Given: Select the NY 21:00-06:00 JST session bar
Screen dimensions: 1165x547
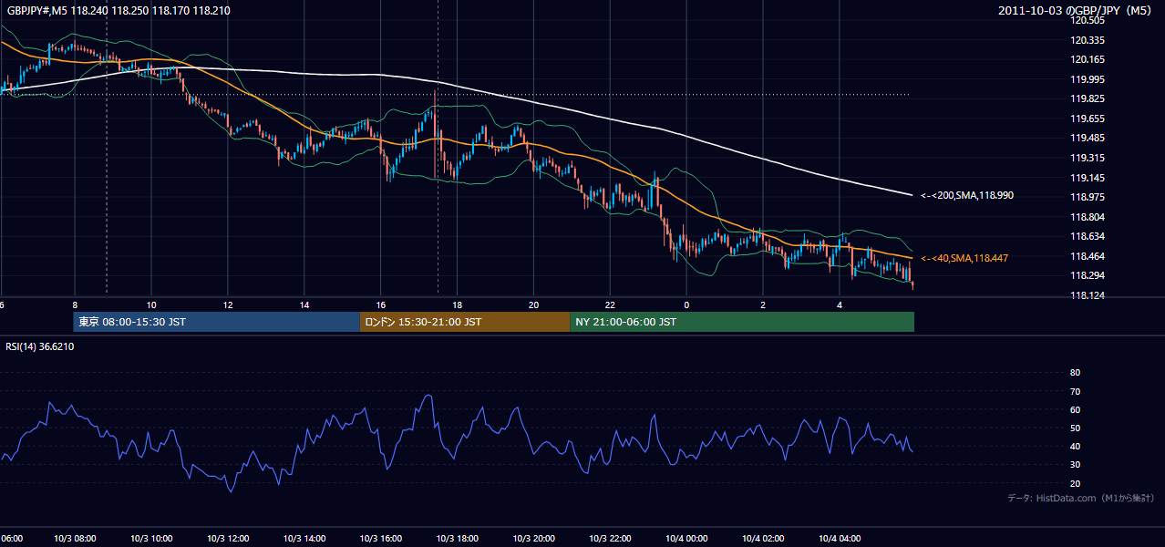Looking at the screenshot, I should (x=742, y=322).
